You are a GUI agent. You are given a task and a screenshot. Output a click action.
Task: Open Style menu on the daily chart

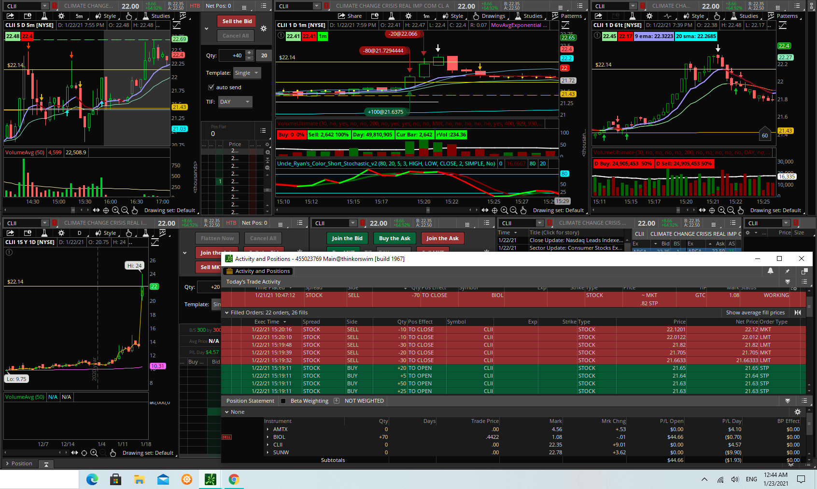[x=106, y=233]
